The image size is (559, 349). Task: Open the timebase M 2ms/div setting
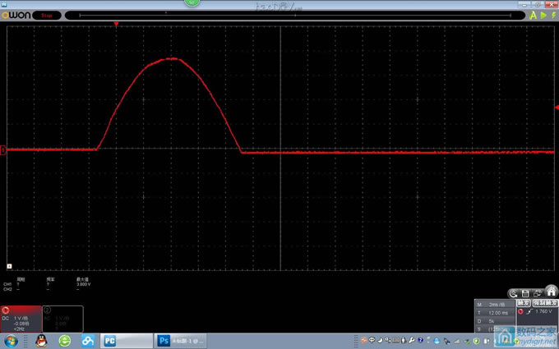495,304
